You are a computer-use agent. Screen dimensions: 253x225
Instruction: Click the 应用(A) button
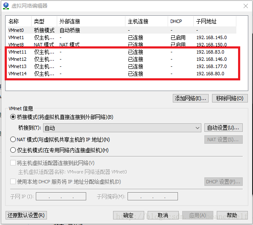point(198,215)
